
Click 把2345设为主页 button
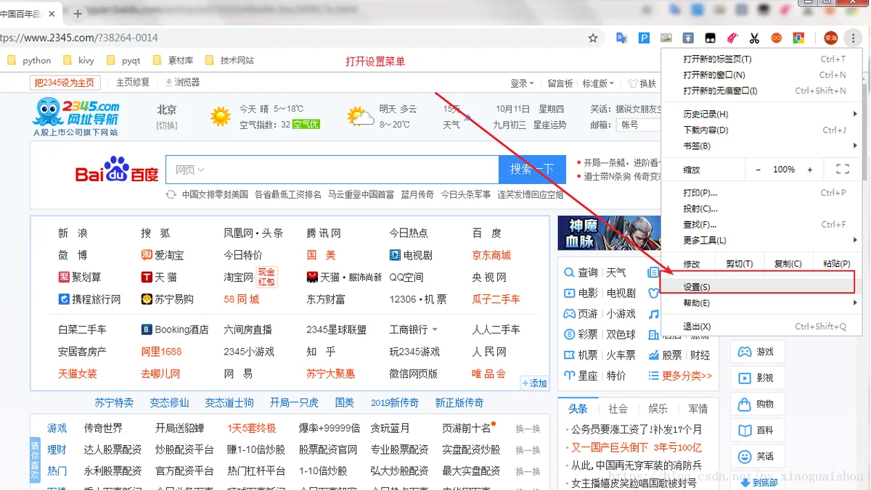[x=65, y=83]
